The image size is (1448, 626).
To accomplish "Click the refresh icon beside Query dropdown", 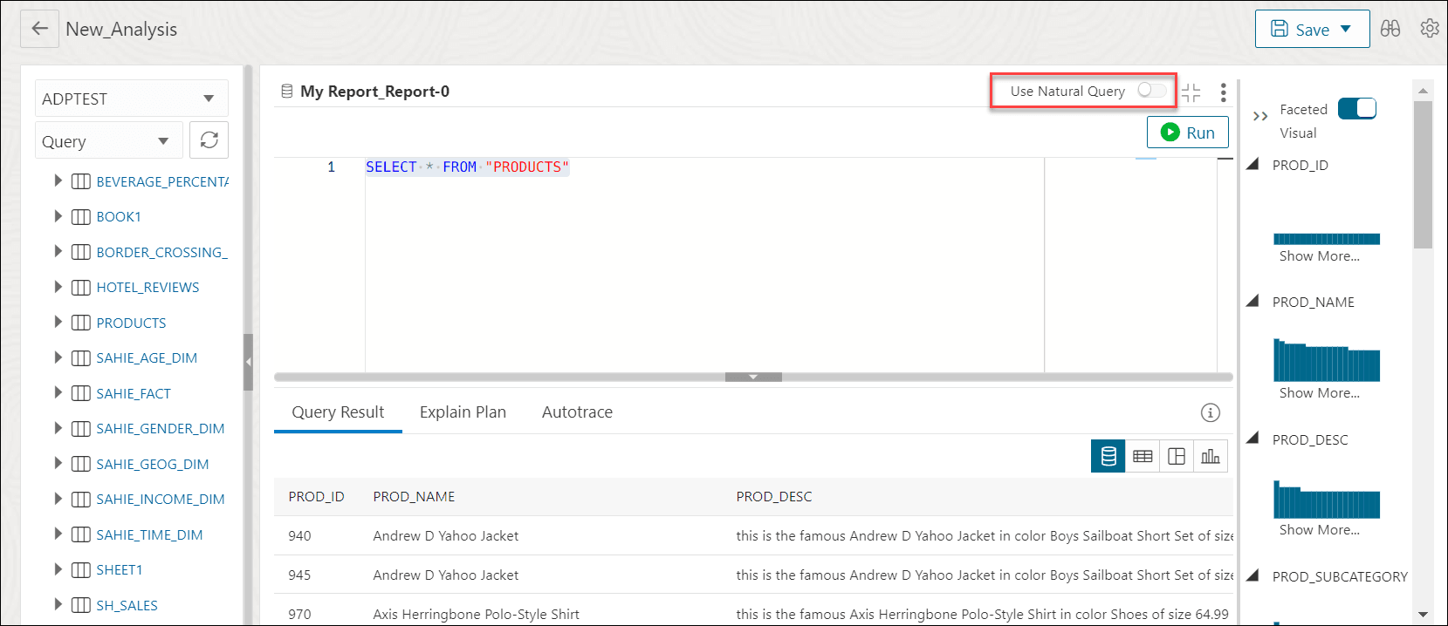I will 209,140.
